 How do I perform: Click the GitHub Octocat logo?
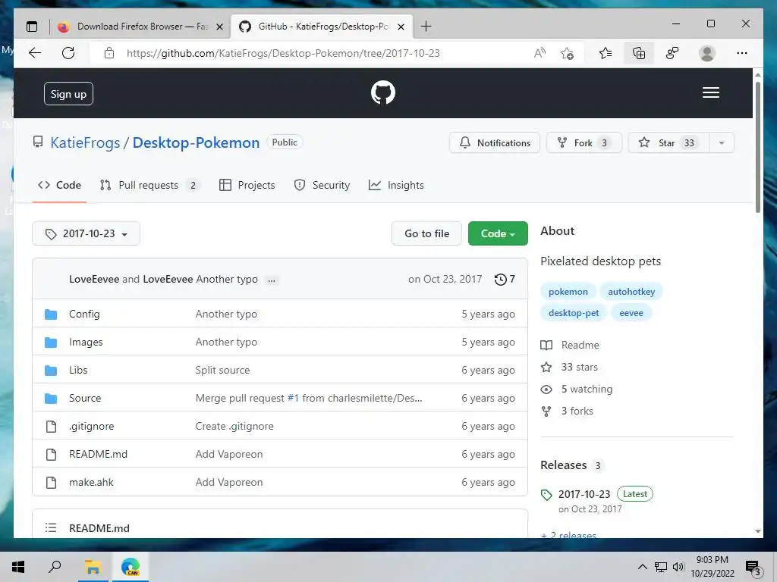pos(383,92)
